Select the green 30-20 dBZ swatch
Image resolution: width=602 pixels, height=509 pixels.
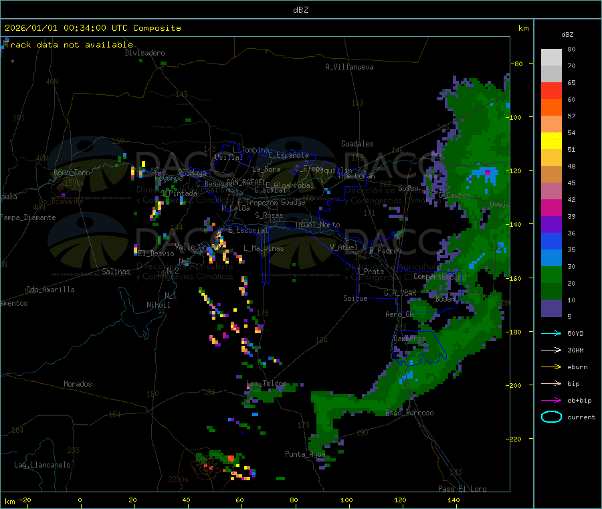tap(551, 274)
